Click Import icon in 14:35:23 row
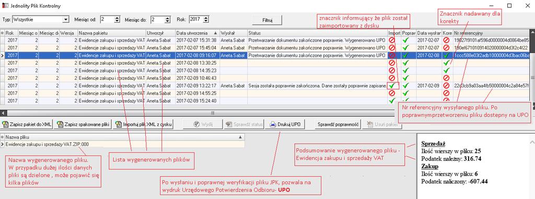The image size is (535, 199). point(392,70)
